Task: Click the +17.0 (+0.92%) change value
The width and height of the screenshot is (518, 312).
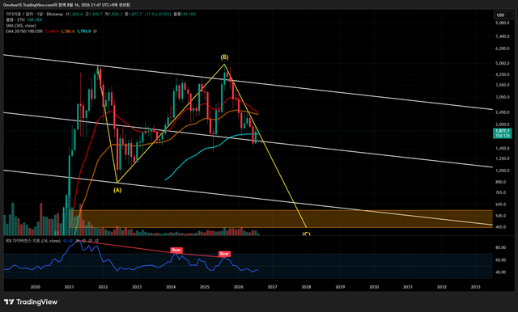Action: coord(158,15)
